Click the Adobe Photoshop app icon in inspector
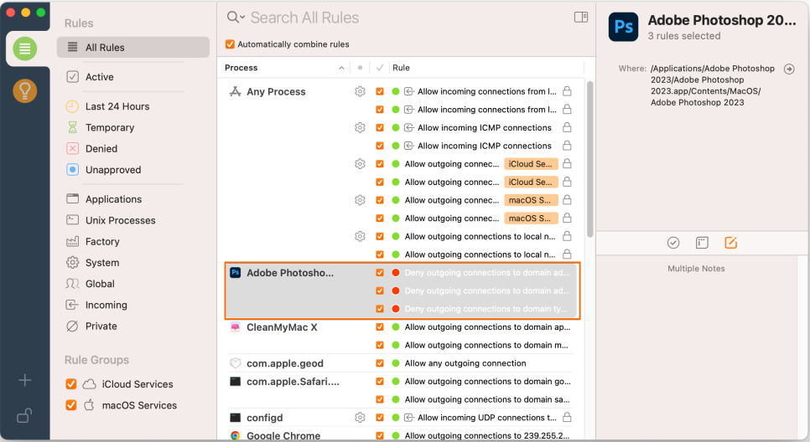The width and height of the screenshot is (810, 442). pos(624,27)
